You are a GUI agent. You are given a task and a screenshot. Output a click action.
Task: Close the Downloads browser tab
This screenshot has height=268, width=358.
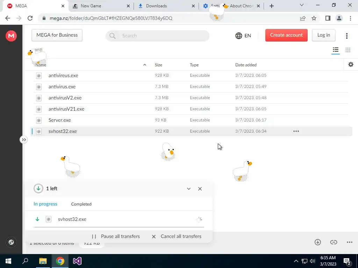pos(193,6)
